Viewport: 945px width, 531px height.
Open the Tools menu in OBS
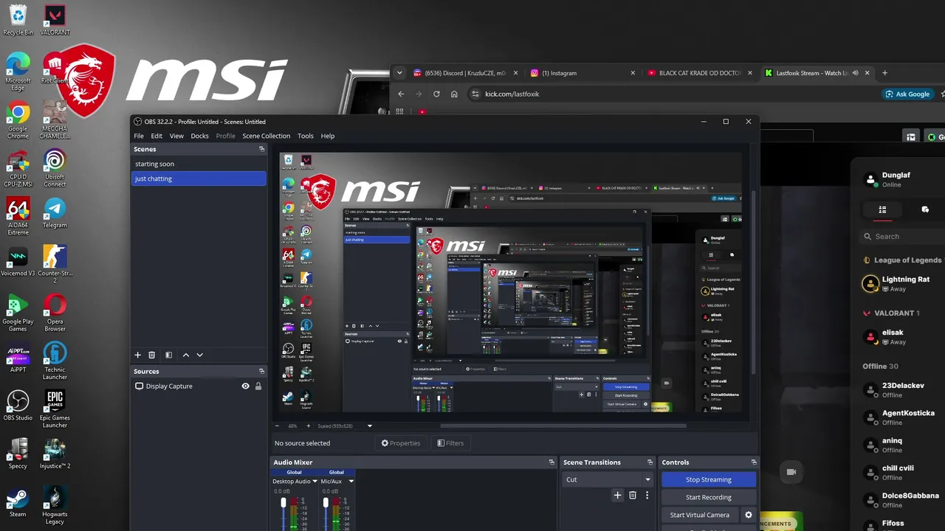coord(306,136)
